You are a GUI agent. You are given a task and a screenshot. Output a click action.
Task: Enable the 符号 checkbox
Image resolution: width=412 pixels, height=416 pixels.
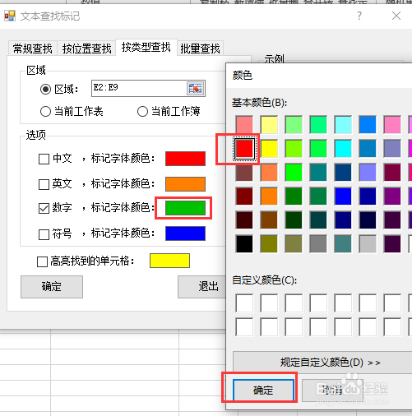pyautogui.click(x=44, y=234)
